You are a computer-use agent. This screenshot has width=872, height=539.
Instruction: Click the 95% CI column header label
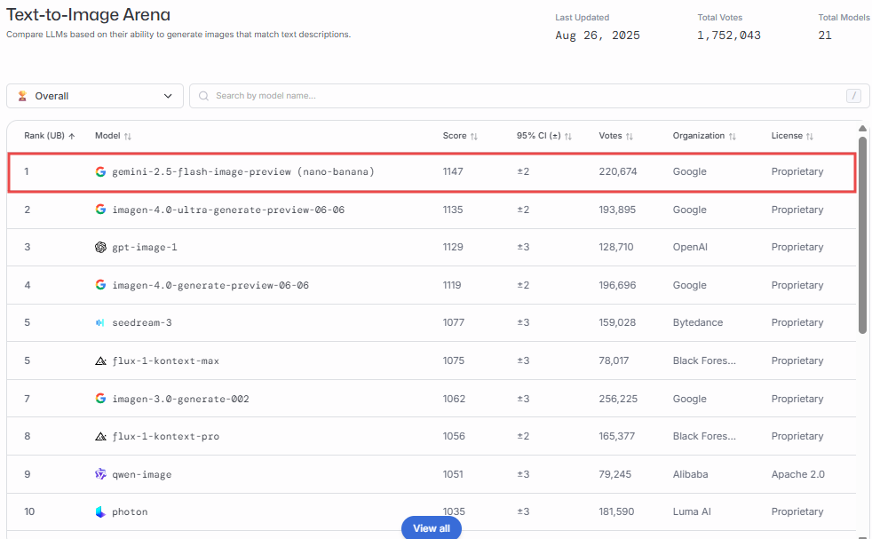coord(538,136)
